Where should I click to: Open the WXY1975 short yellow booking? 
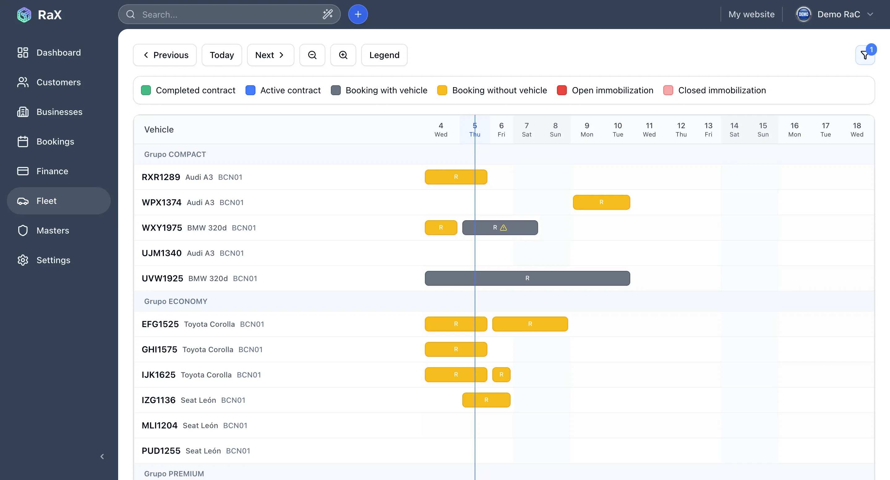point(441,228)
